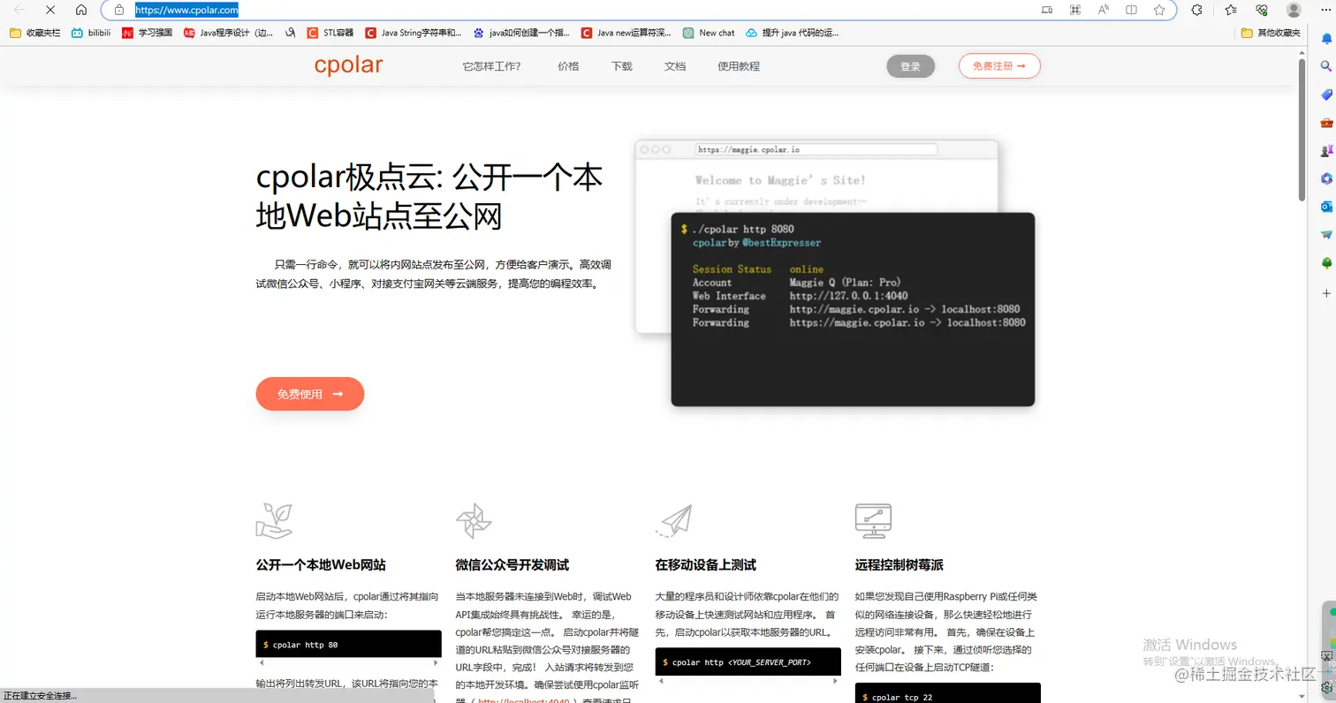This screenshot has width=1336, height=703.
Task: Open sidebar paper plane Drop icon
Action: 1326,235
